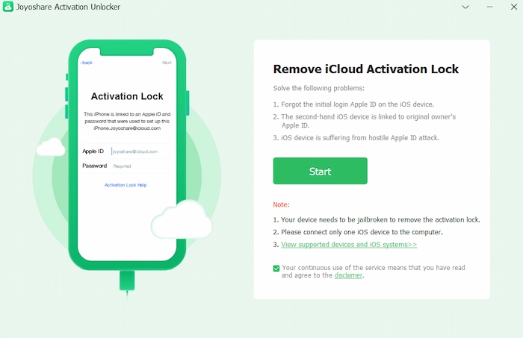The width and height of the screenshot is (523, 338).
Task: Click 'Forgot the initial login Apple ID' line
Action: coord(353,104)
